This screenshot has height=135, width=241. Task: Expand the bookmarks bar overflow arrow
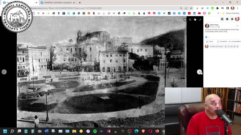[x=218, y=13]
